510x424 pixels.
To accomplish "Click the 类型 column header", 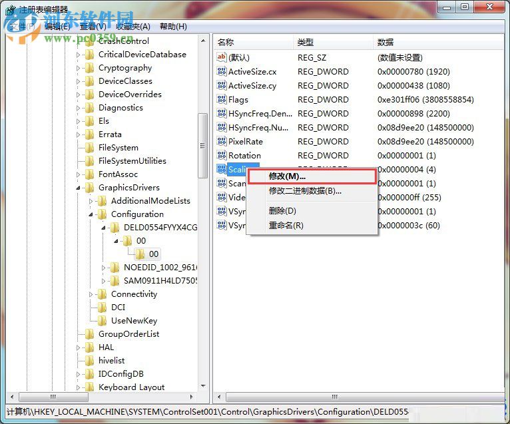I will point(333,43).
